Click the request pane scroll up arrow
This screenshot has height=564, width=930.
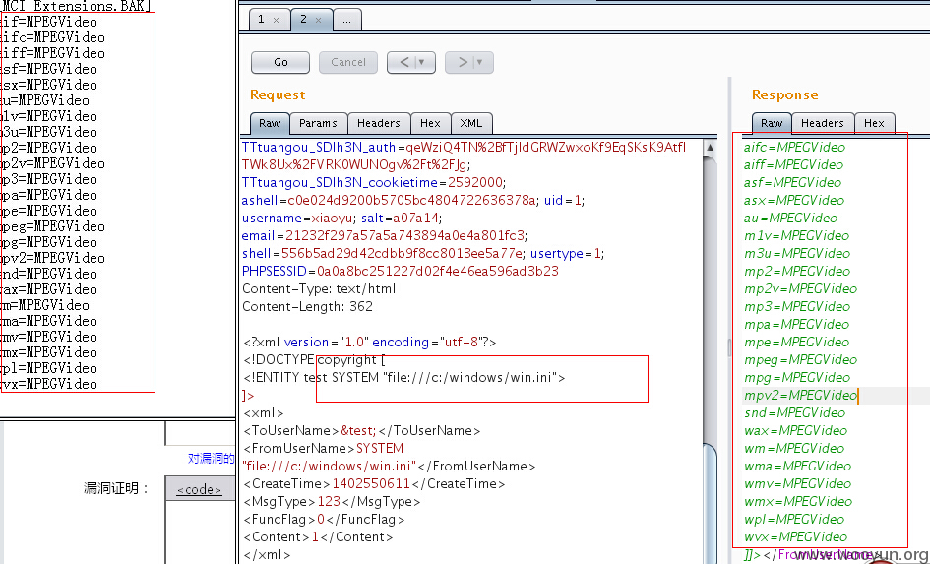click(x=710, y=147)
